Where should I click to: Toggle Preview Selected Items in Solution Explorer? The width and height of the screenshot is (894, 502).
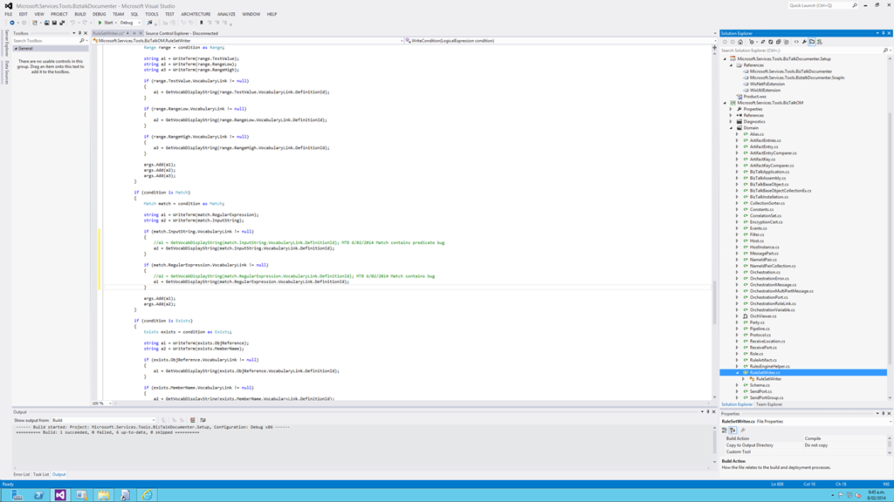[812, 42]
